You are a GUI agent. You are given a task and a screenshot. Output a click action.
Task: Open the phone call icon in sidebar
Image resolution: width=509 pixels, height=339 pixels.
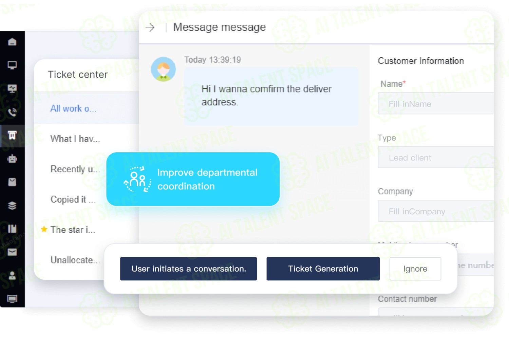pos(12,112)
